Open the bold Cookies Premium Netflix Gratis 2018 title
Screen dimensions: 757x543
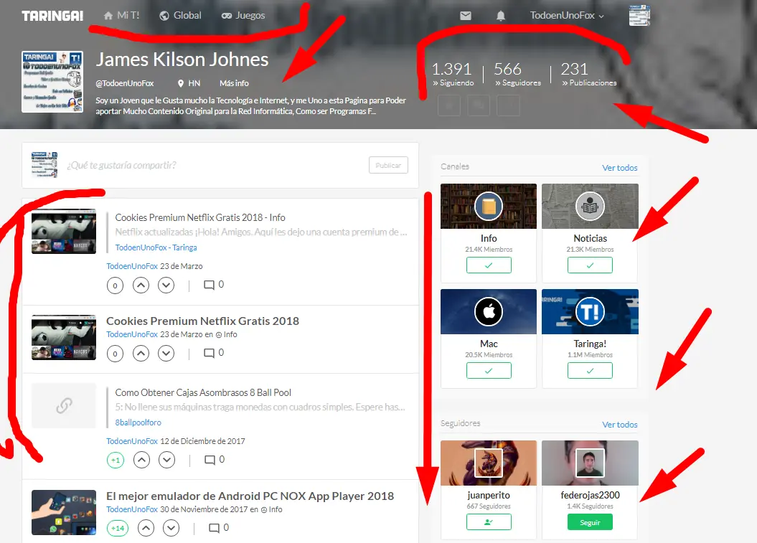tap(203, 321)
